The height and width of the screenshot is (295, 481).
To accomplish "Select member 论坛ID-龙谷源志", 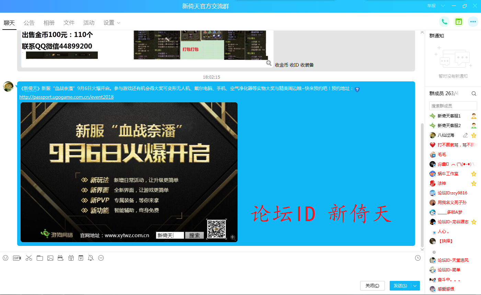I will [453, 222].
